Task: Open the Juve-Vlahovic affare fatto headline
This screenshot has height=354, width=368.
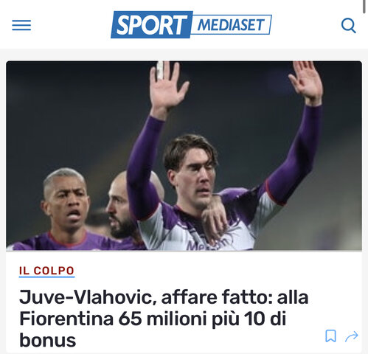Action: coord(164,319)
